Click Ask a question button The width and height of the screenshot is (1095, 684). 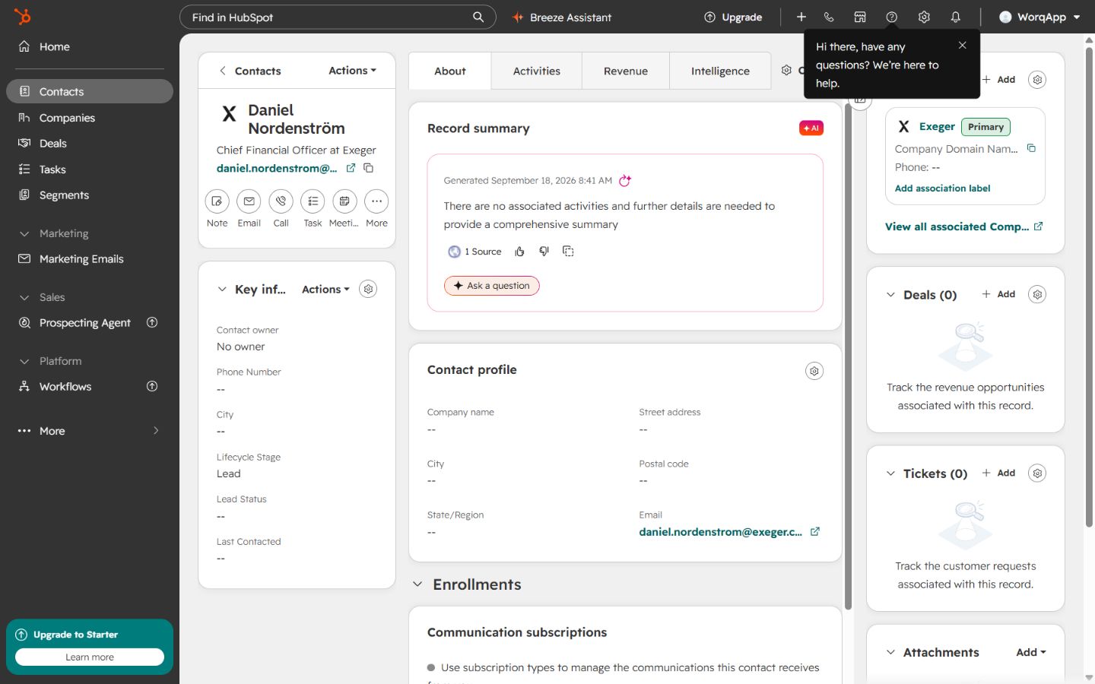(x=491, y=286)
